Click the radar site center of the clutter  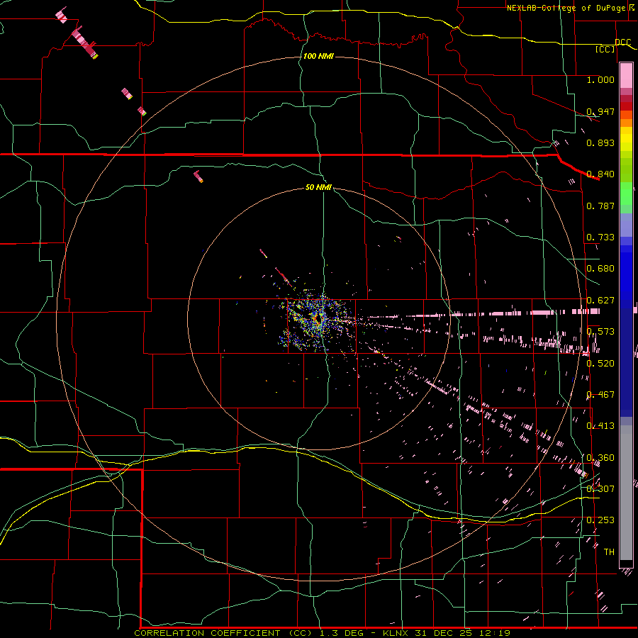[x=320, y=318]
